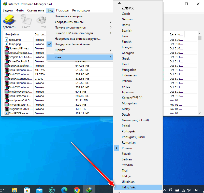The width and height of the screenshot is (204, 193).
Task: Click the volume muted tray icon
Action: click(x=189, y=190)
